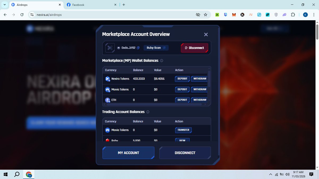Open the black circle X extension
The height and width of the screenshot is (179, 319).
coord(242,15)
